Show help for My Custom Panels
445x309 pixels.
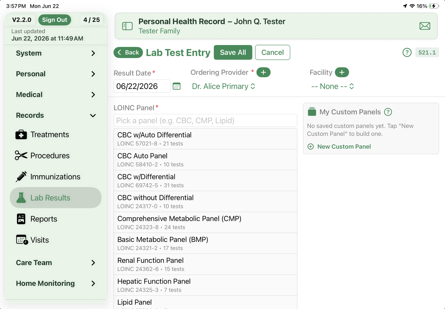tap(388, 112)
